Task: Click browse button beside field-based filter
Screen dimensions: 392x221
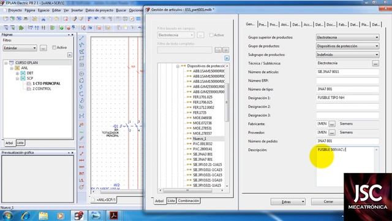Action: (x=200, y=35)
